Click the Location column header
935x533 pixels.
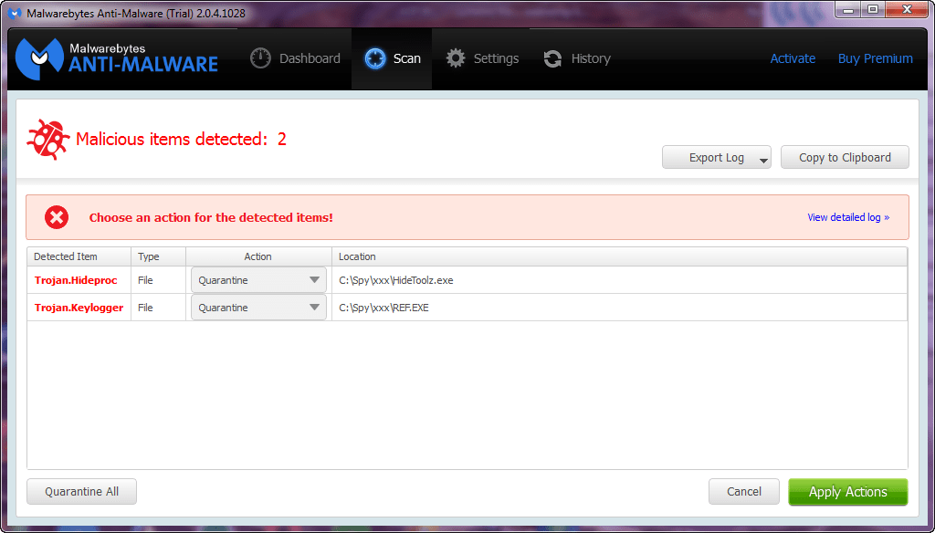pos(620,256)
